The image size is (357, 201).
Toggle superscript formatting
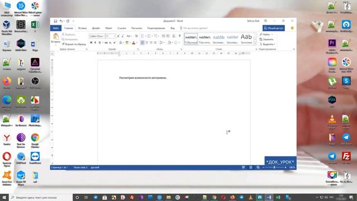(114, 42)
